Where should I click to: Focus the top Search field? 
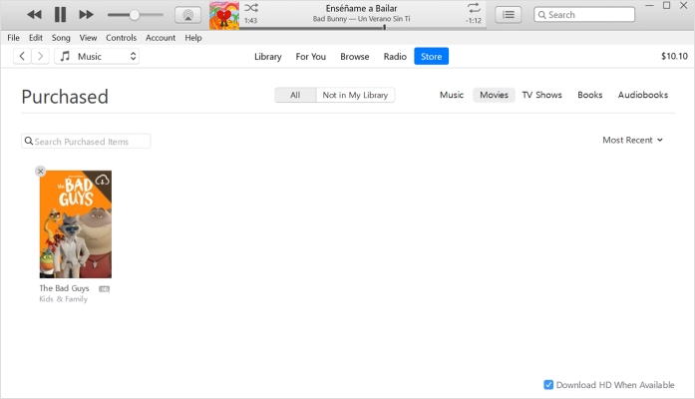[584, 15]
